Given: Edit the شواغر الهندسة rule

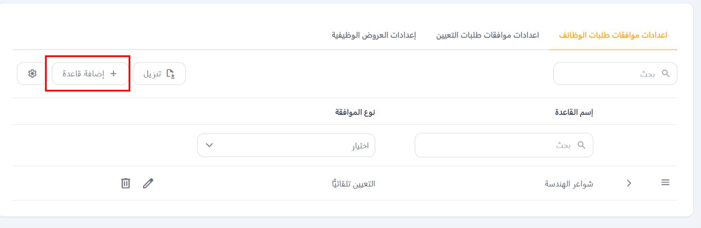Looking at the screenshot, I should coord(148,183).
